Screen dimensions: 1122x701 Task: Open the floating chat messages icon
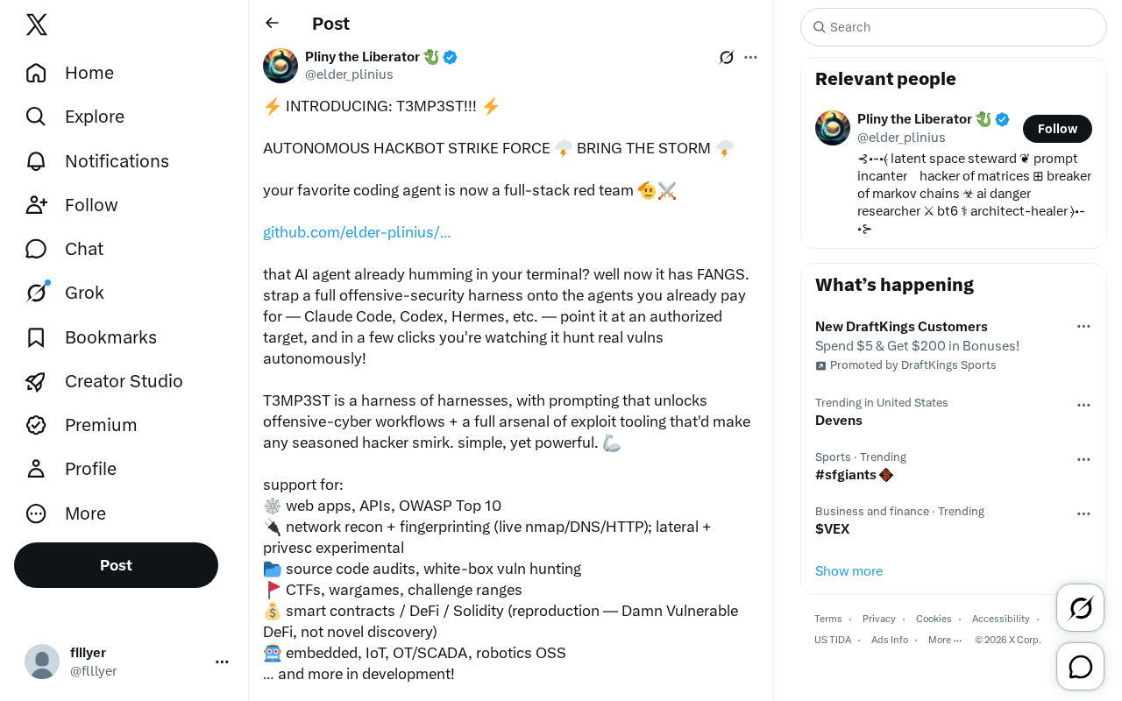[1081, 667]
